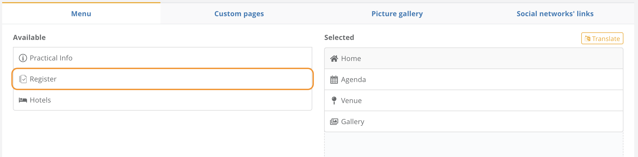
Task: Select the Venue entry in Selected list
Action: coord(474,101)
